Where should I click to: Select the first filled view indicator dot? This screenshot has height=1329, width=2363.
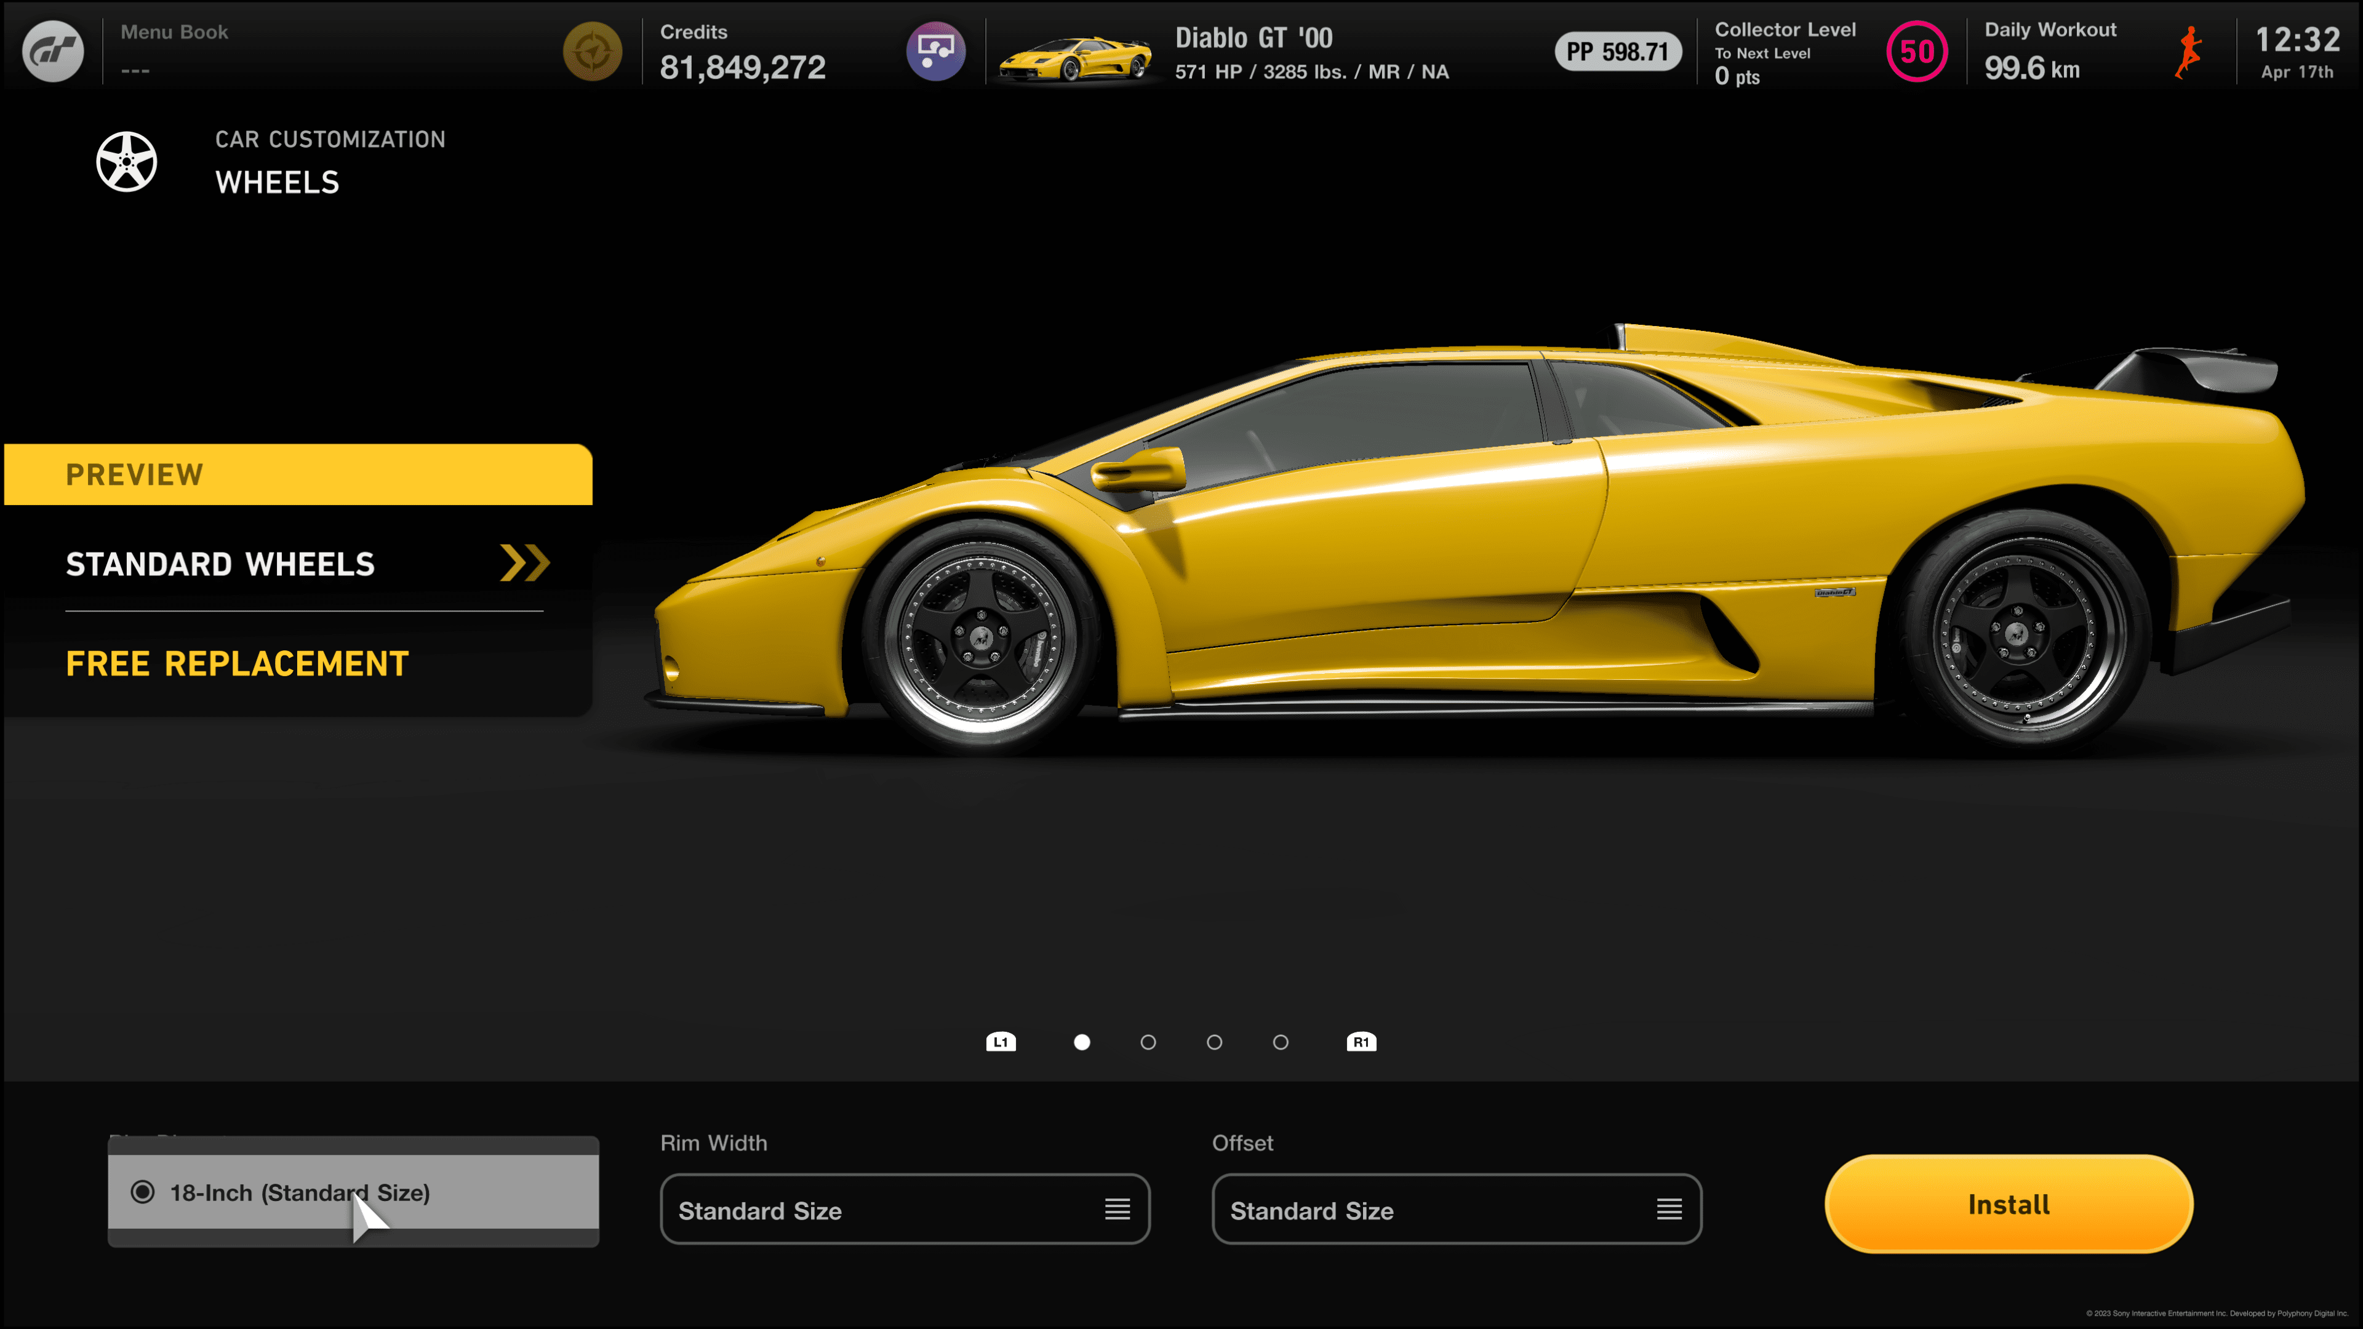click(1082, 1042)
